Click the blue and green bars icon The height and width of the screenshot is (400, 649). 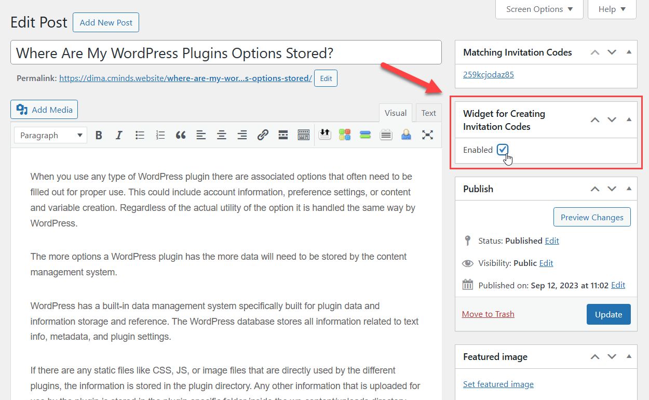[x=365, y=135]
